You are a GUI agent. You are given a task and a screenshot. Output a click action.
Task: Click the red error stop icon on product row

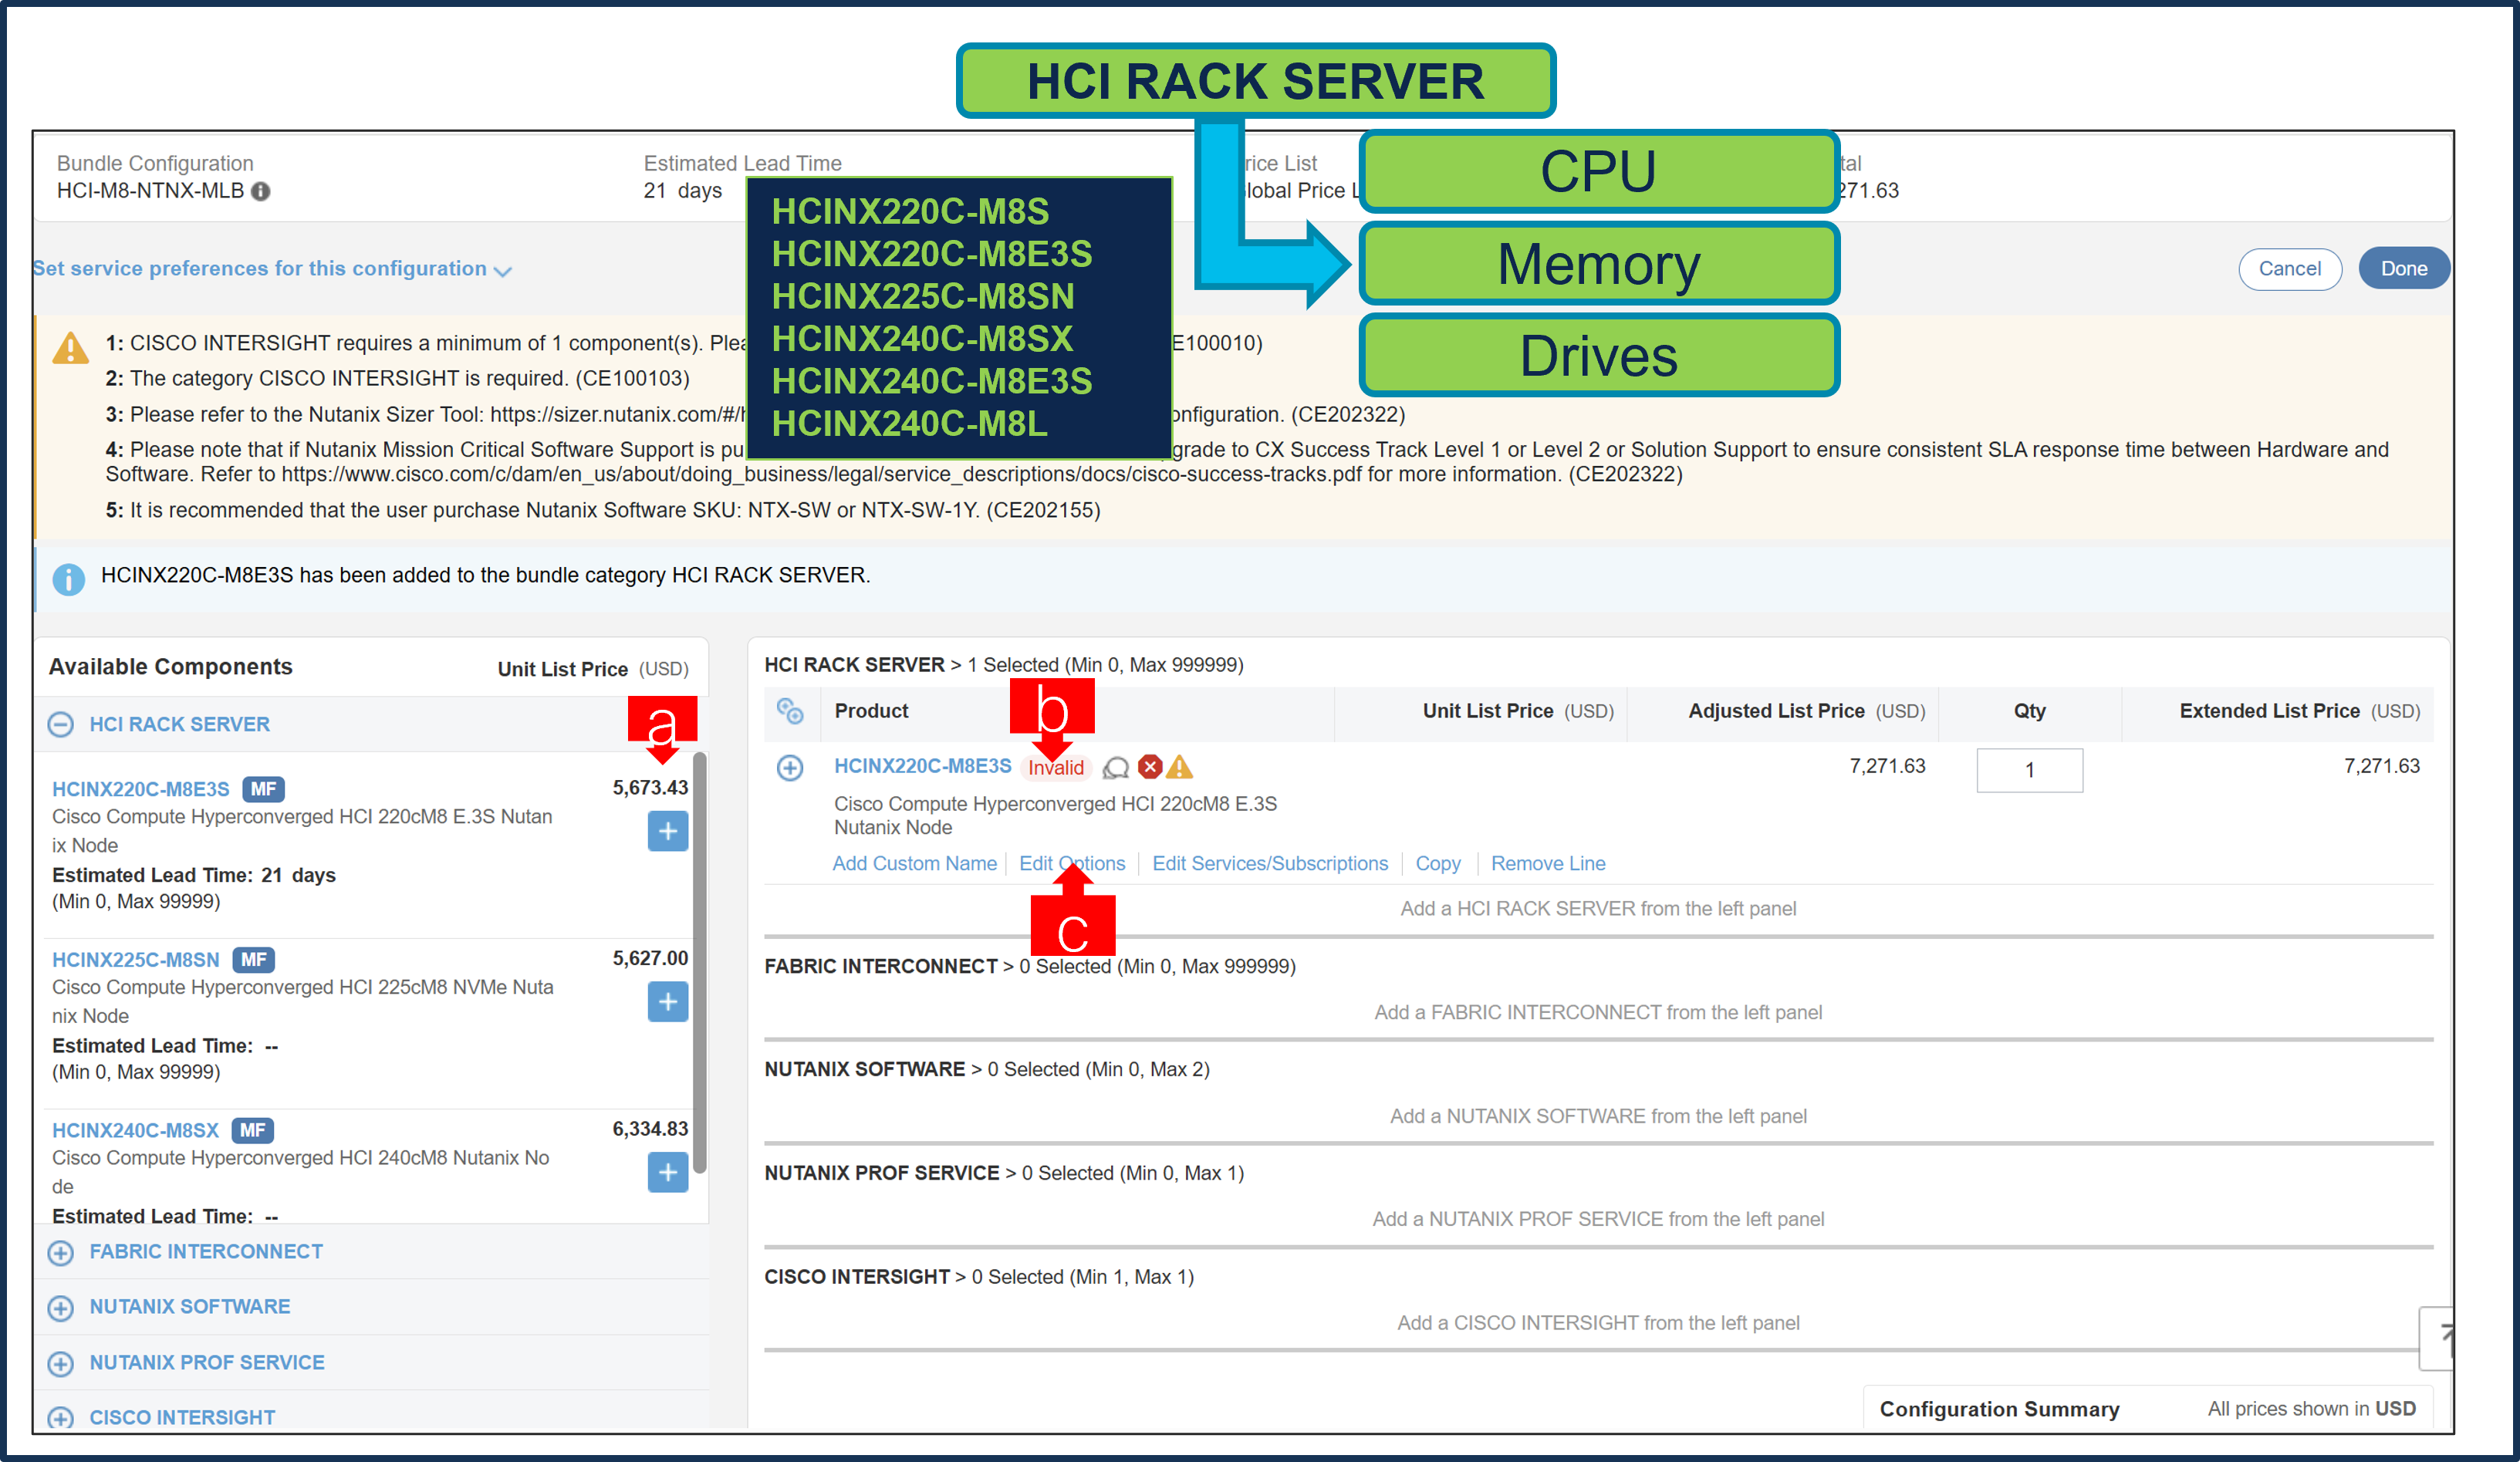click(1150, 768)
